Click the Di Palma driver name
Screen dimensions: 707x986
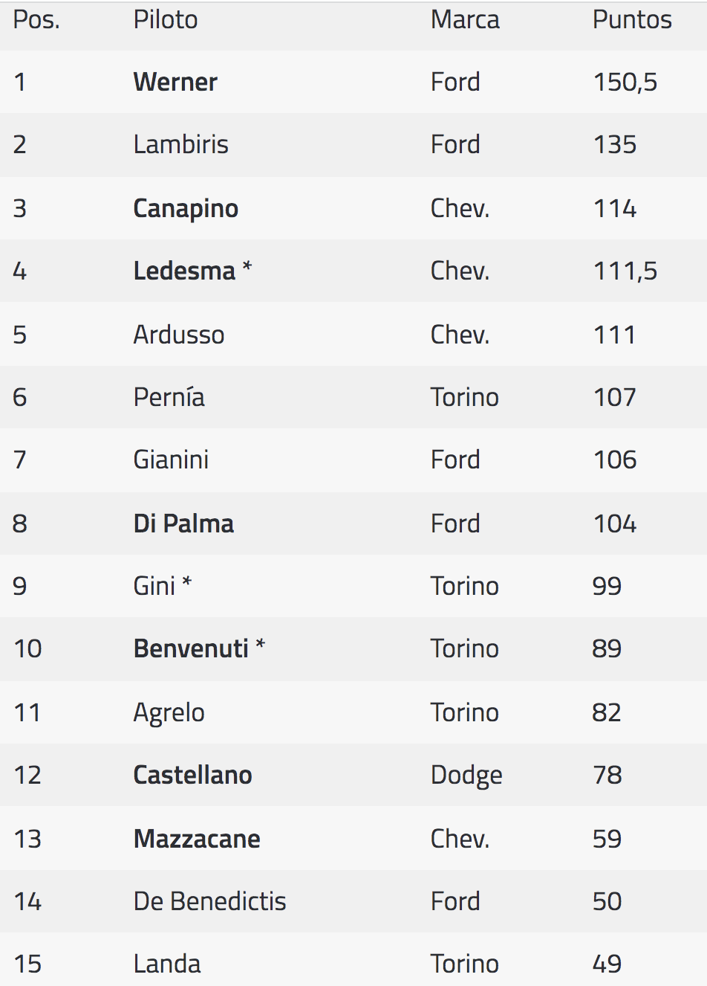pyautogui.click(x=183, y=523)
